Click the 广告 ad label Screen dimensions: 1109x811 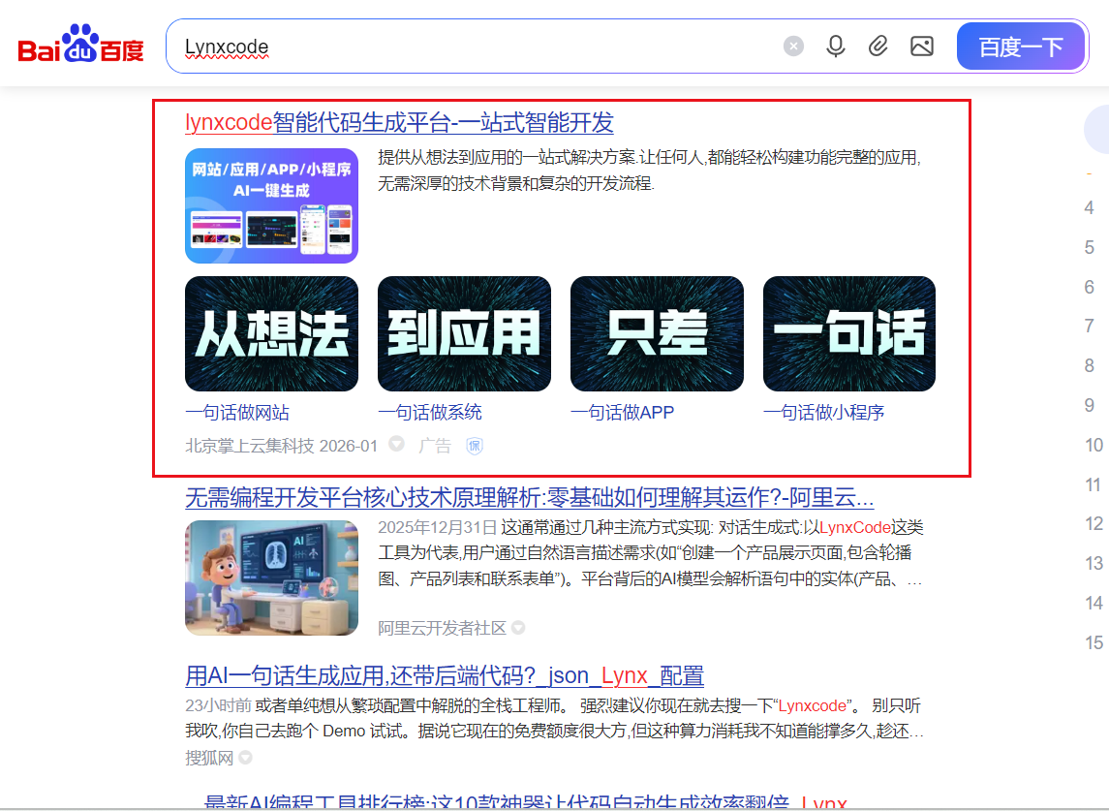[x=435, y=446]
